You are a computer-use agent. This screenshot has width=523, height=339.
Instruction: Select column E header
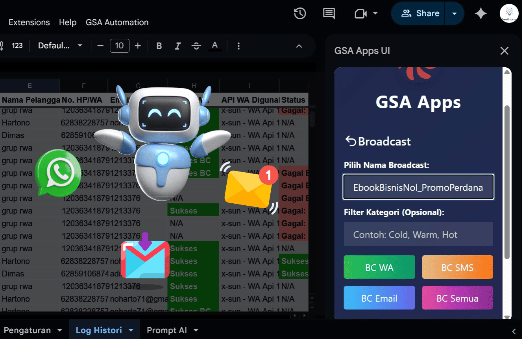[30, 86]
